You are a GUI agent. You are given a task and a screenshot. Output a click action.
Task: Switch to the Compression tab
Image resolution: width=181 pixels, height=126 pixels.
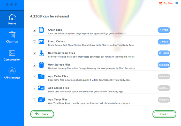pyautogui.click(x=12, y=55)
